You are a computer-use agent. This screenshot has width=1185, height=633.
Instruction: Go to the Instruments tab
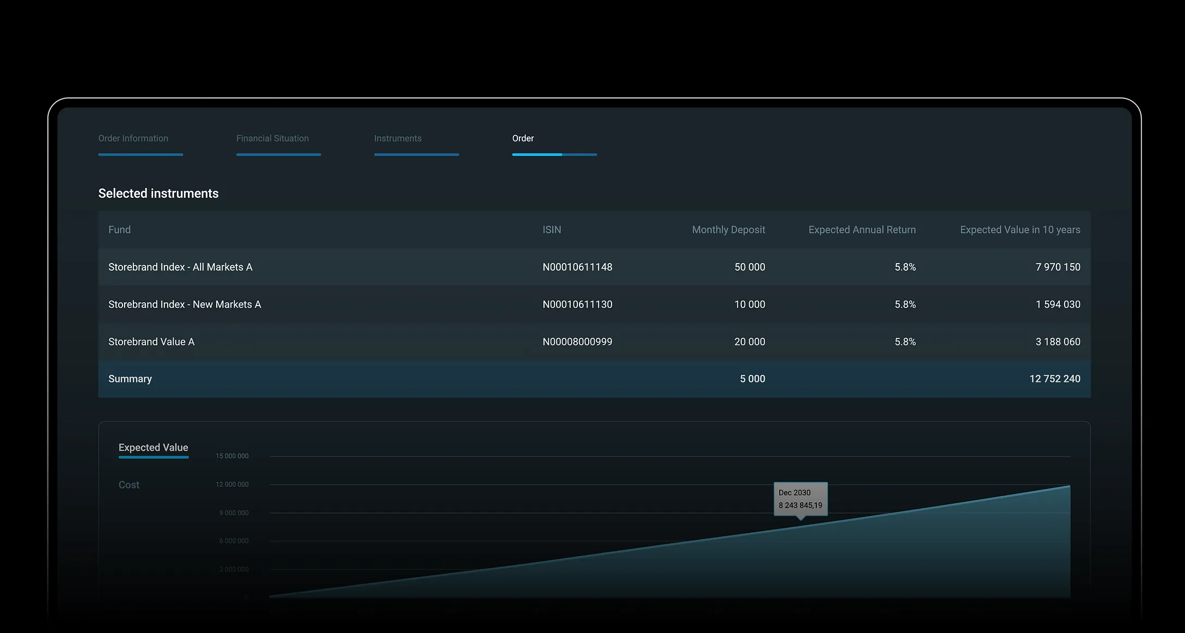point(398,138)
